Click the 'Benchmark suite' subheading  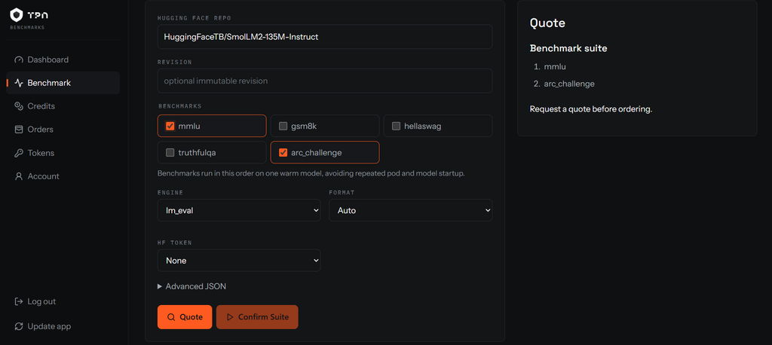568,48
